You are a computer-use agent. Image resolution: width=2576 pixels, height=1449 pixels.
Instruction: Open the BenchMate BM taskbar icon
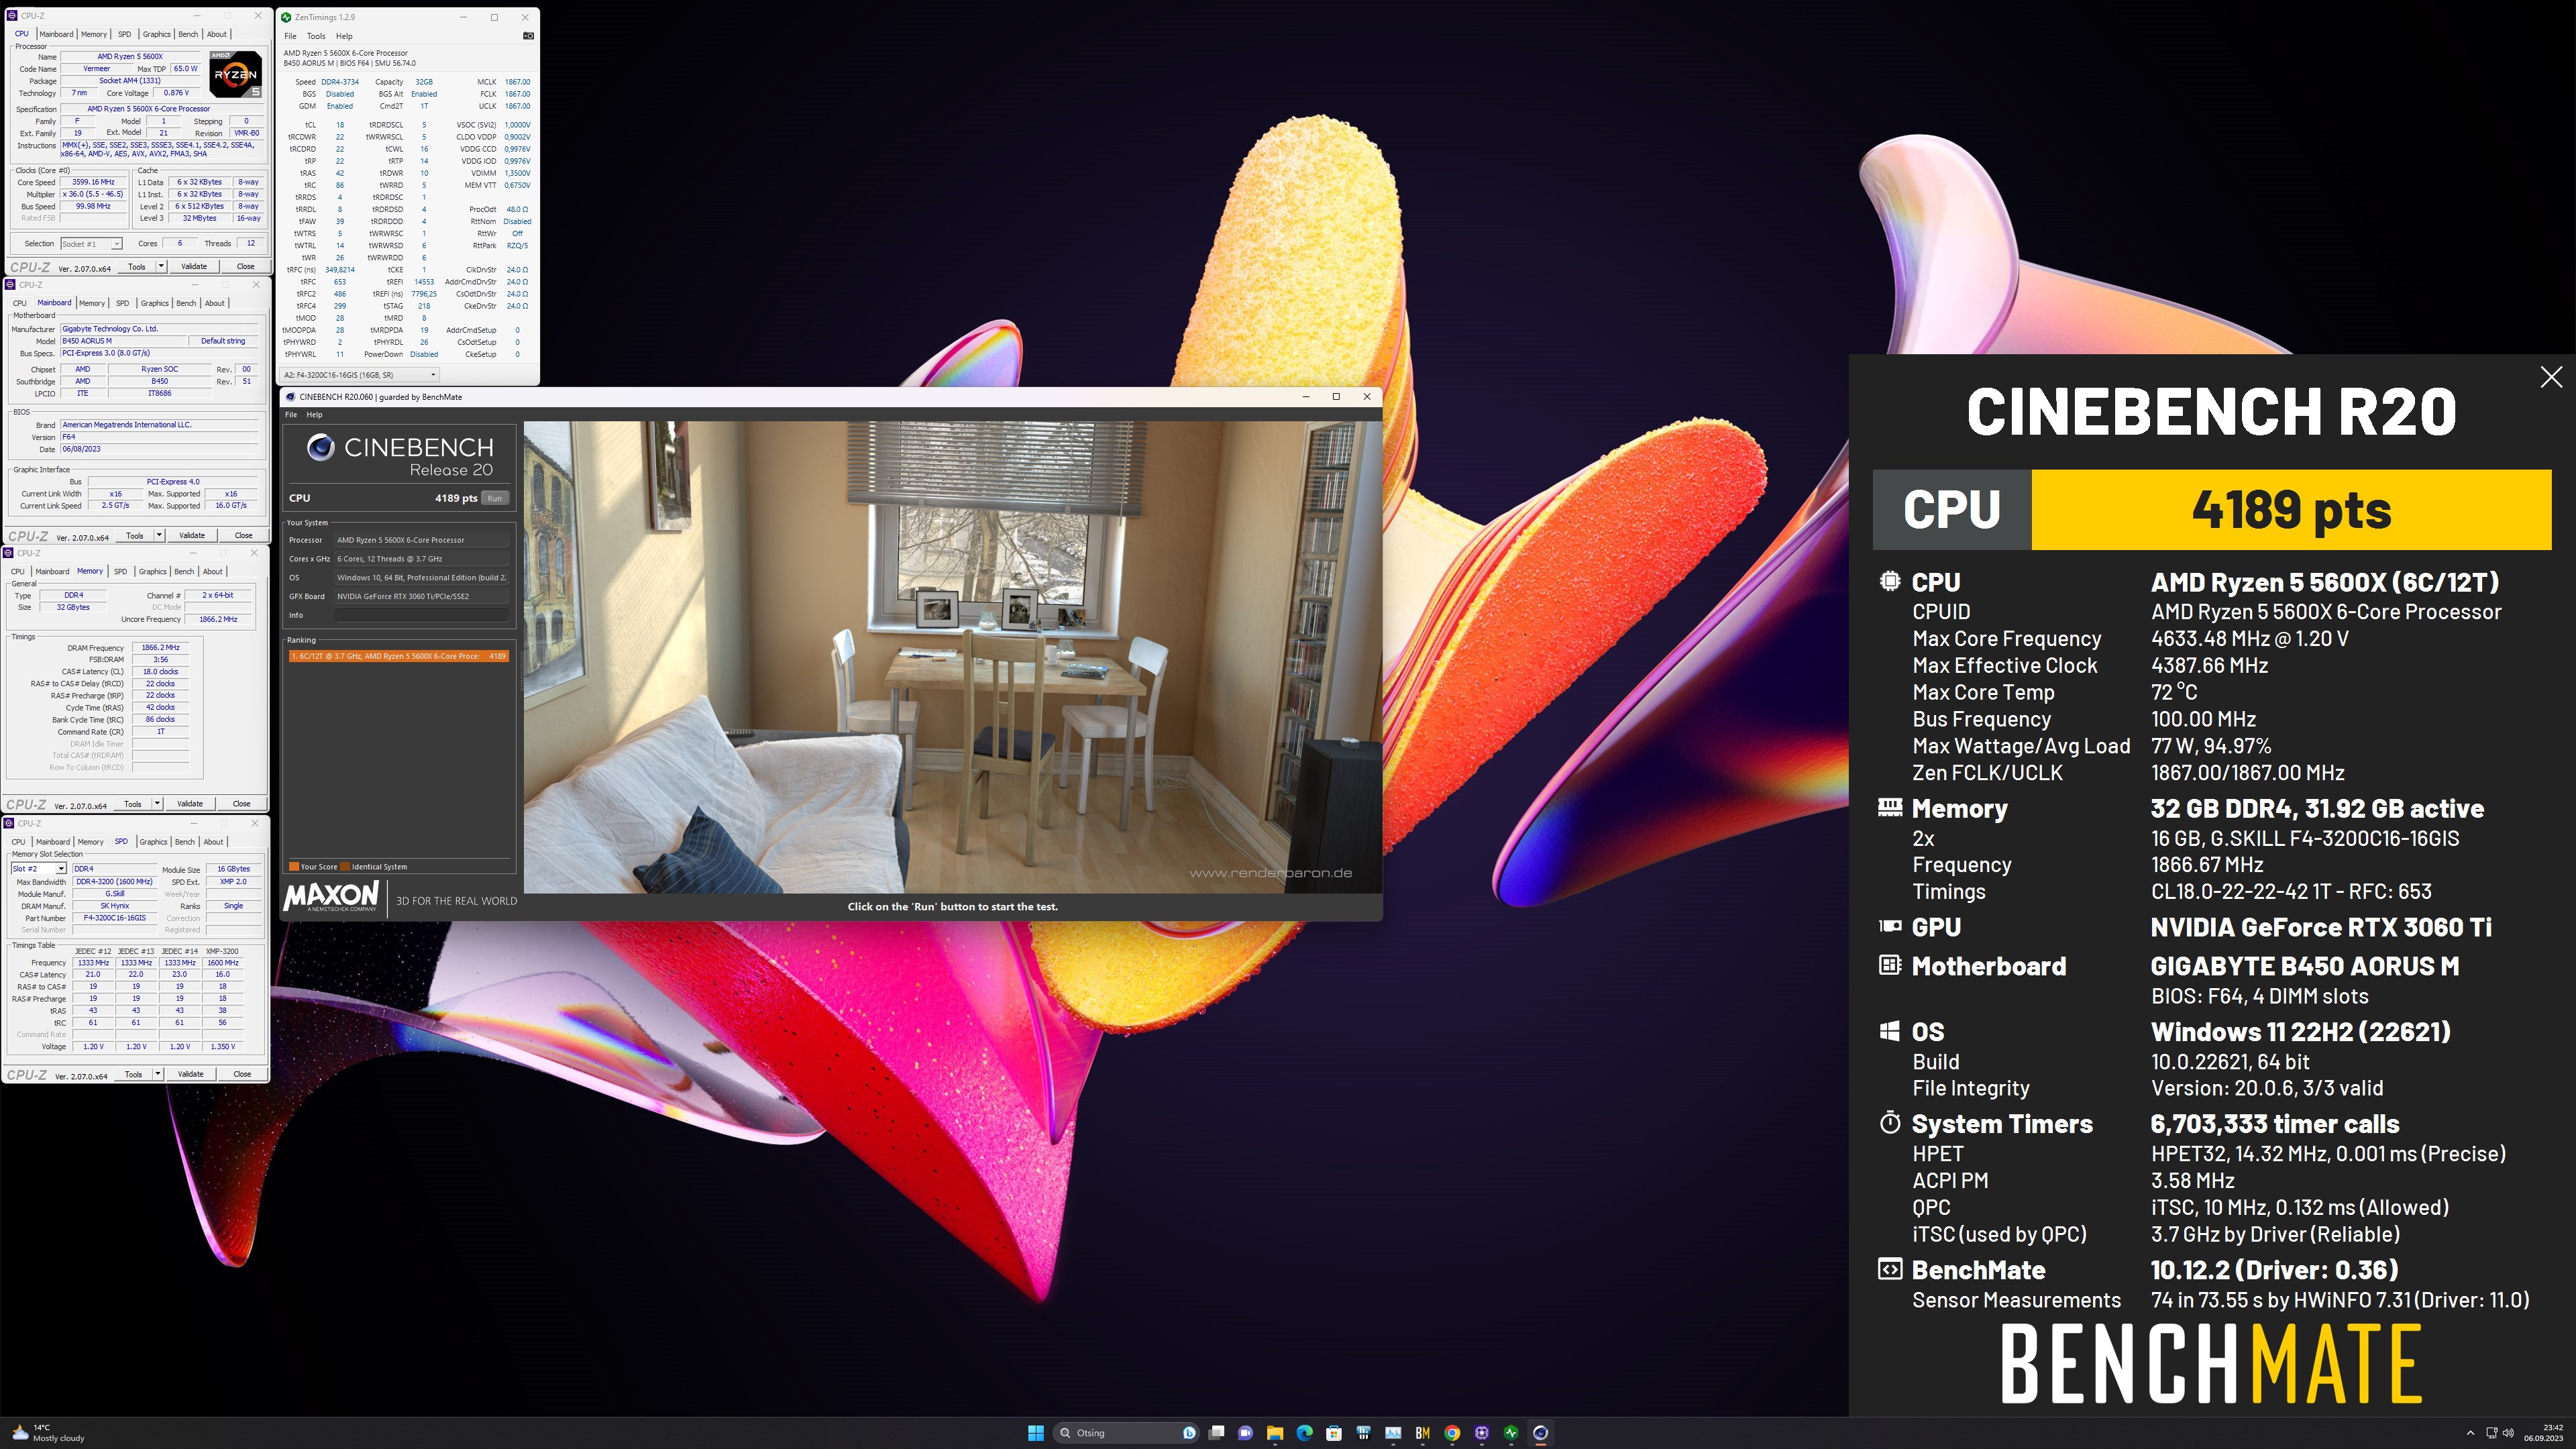click(x=1422, y=1432)
